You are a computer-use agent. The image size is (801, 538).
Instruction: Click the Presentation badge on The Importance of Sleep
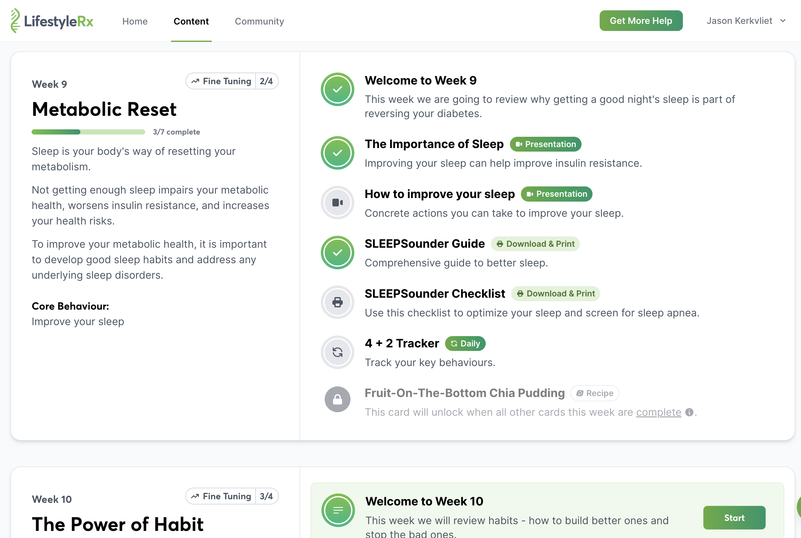point(545,144)
